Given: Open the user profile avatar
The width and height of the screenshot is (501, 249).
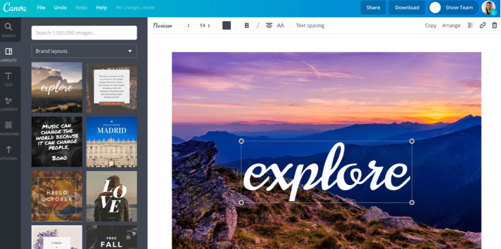Looking at the screenshot, I should 489,8.
